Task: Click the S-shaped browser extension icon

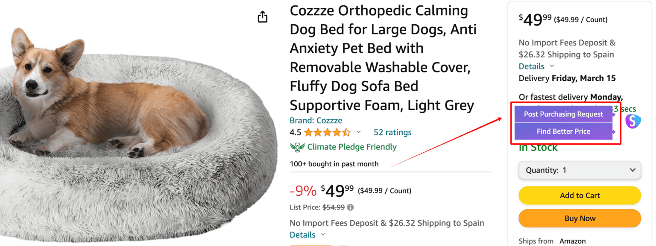Action: (x=633, y=121)
